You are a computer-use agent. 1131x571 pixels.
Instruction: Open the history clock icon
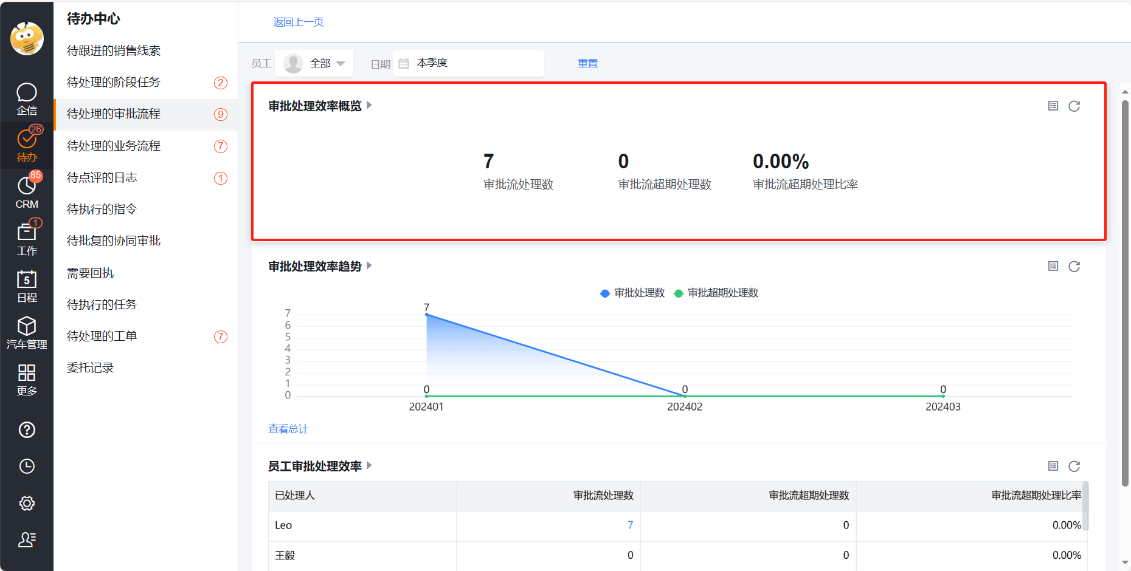tap(27, 467)
